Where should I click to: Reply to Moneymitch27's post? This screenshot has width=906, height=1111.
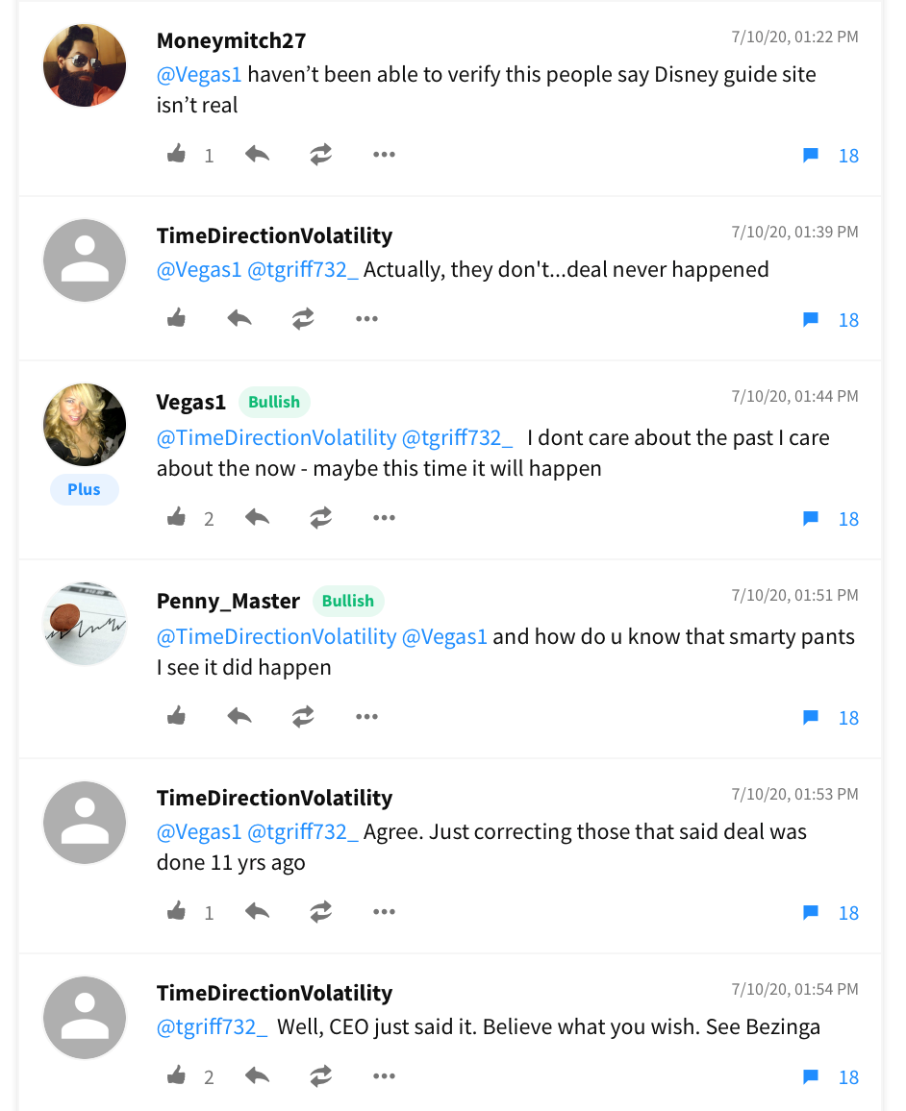pos(257,155)
